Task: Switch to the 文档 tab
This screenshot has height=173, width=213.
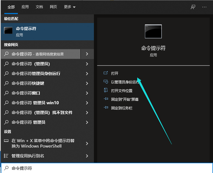Action: coord(39,7)
